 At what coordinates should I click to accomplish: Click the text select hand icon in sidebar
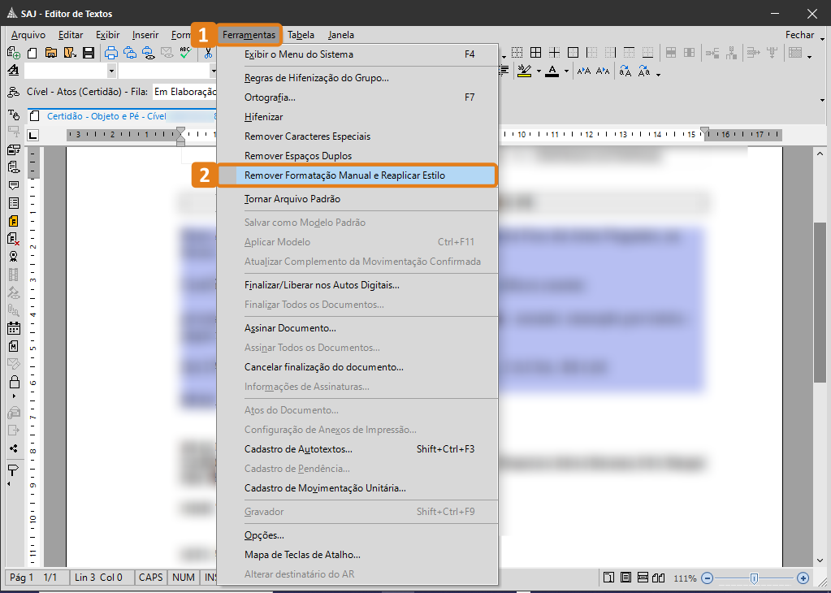13,115
